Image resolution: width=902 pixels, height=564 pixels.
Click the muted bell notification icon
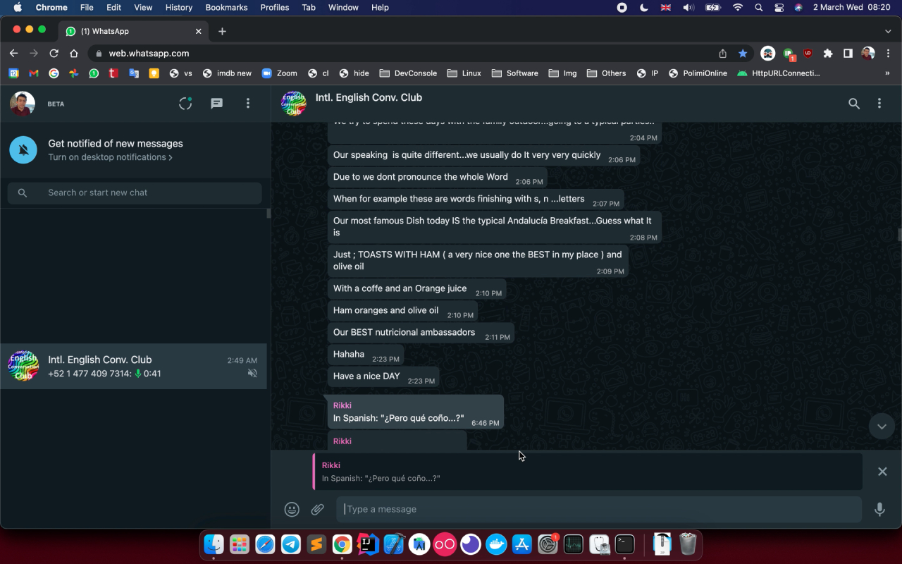point(23,150)
